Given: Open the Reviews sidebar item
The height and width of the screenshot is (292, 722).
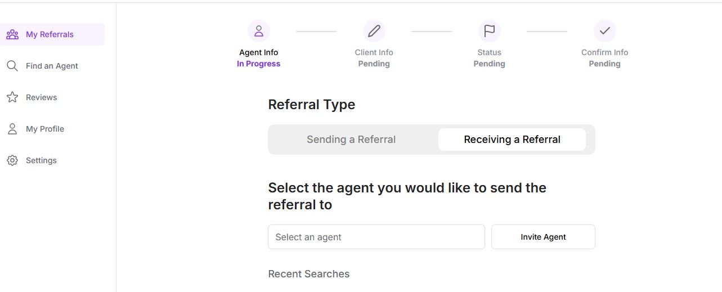Looking at the screenshot, I should [x=42, y=97].
